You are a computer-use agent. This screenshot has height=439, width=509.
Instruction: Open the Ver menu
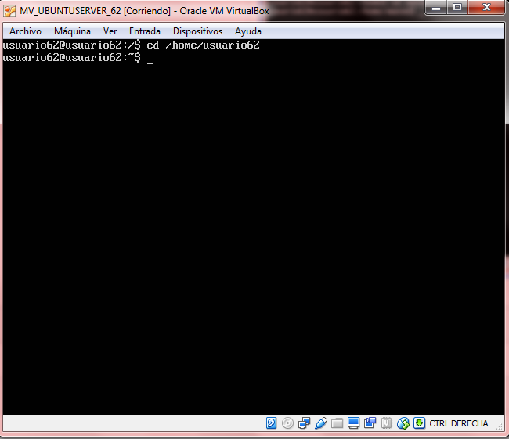click(x=110, y=31)
